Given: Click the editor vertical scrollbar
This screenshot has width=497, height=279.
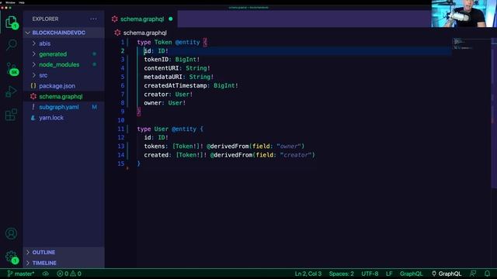Looking at the screenshot, I should click(494, 114).
